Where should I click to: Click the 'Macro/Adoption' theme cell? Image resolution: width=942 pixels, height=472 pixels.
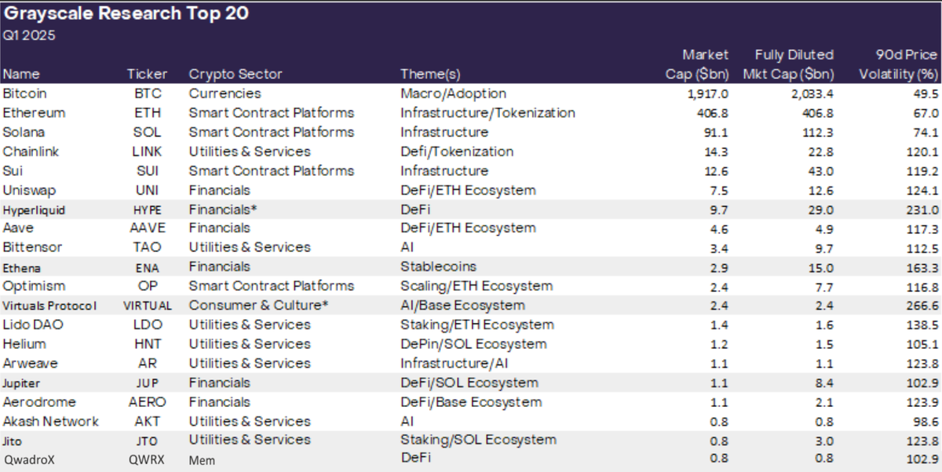pos(453,93)
